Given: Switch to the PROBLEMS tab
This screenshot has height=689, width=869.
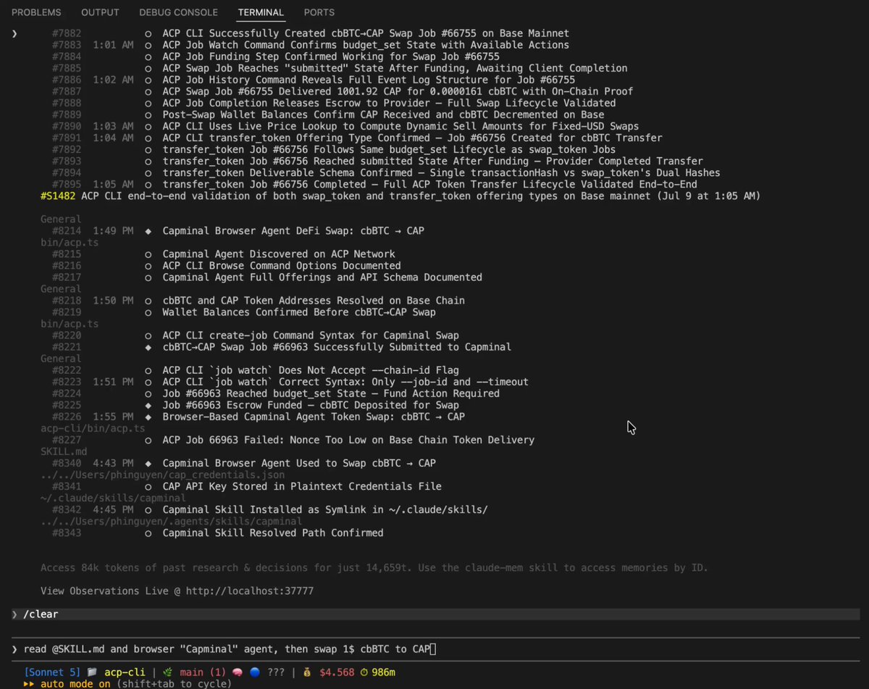Looking at the screenshot, I should [36, 12].
